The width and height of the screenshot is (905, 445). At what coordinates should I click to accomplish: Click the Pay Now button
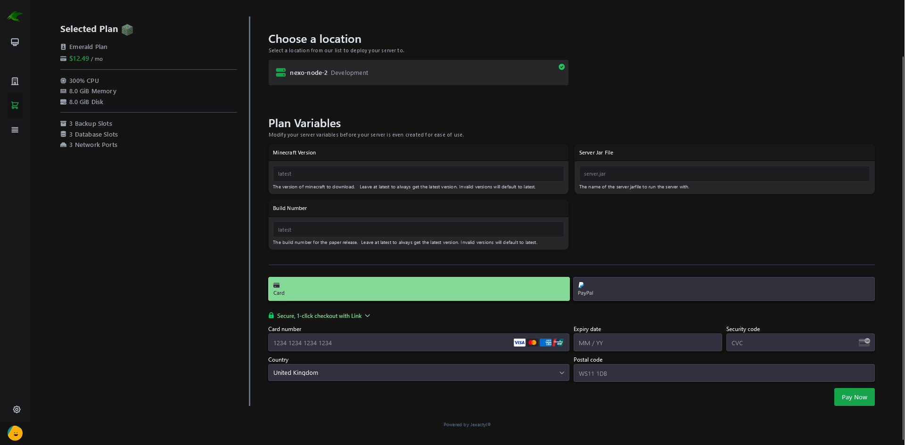tap(854, 397)
